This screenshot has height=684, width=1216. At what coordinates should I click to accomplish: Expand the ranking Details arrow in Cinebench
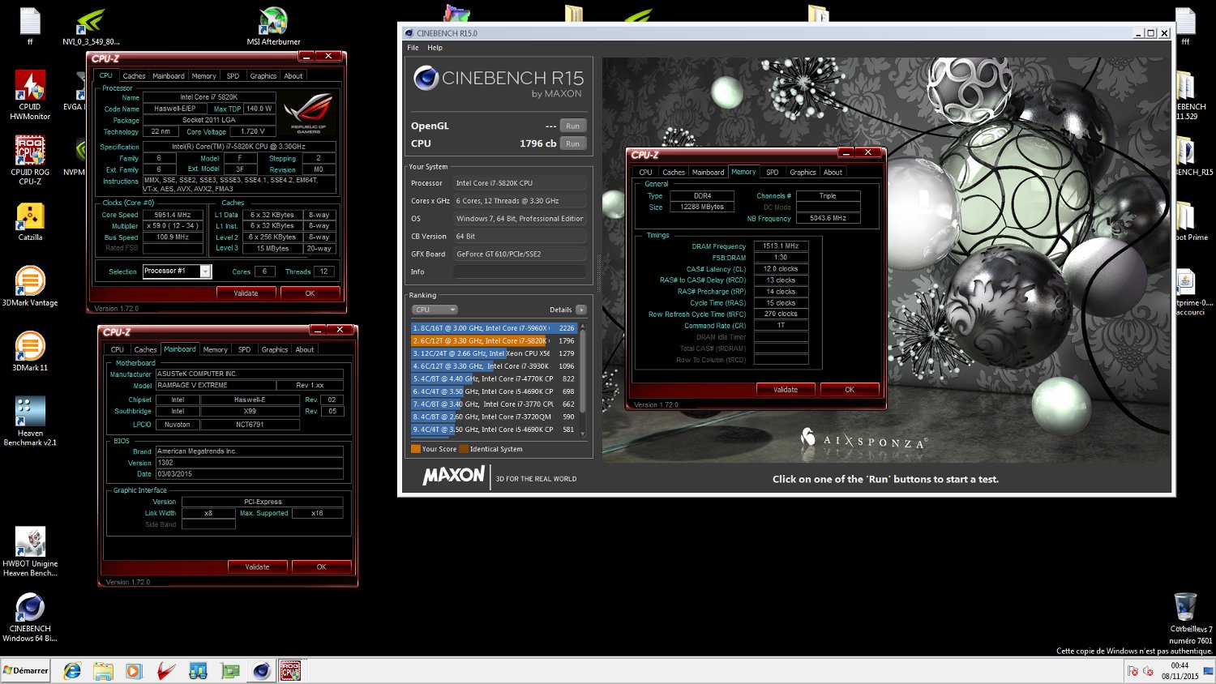(x=581, y=310)
